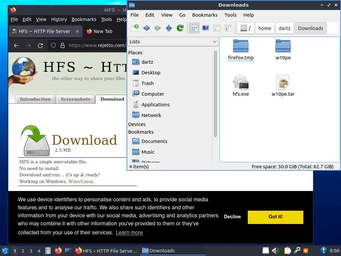Viewport: 341px width, 256px height.
Task: Click the side pane vertical scrollbar
Action: tap(215, 94)
